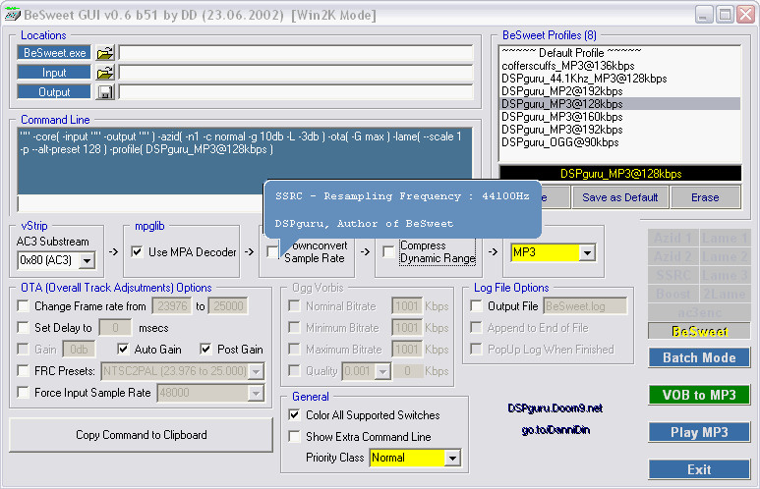Screen dimensions: 760x489
Task: Browse for Input file folder icon
Action: click(105, 73)
